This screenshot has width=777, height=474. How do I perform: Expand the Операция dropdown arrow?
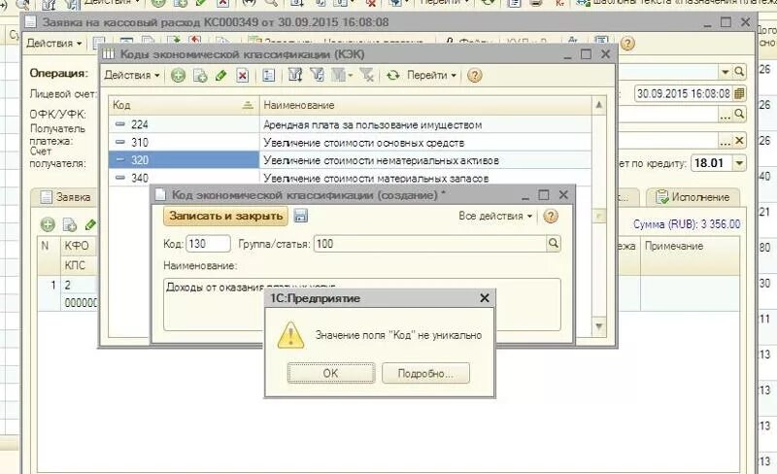726,72
